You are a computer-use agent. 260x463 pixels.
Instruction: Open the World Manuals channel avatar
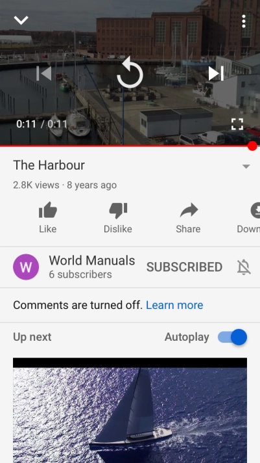pos(26,267)
